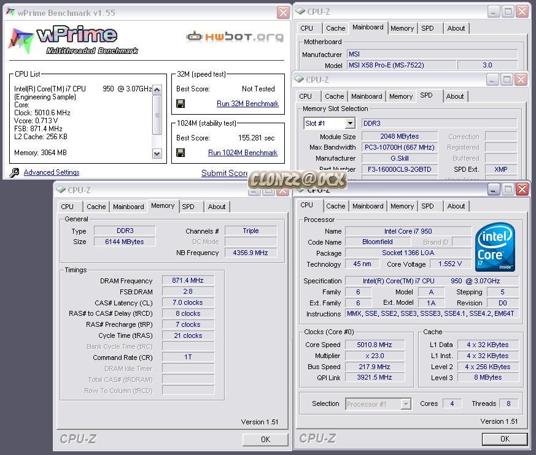
Task: Click the Max Bandwidth PC3-10700H field
Action: [x=399, y=147]
